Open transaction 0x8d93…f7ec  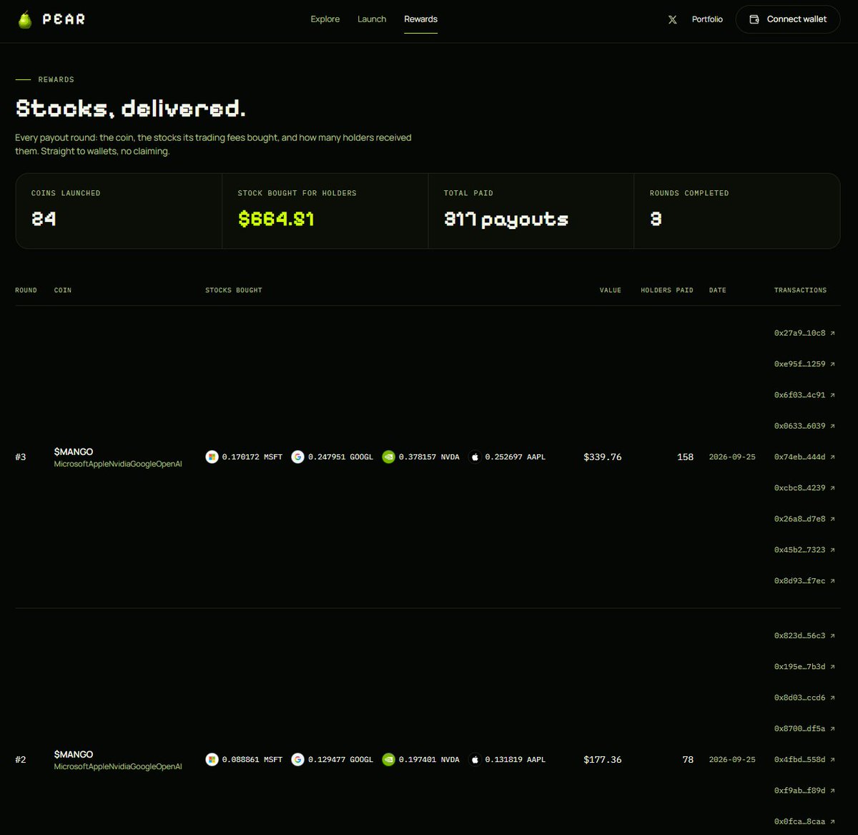click(804, 580)
